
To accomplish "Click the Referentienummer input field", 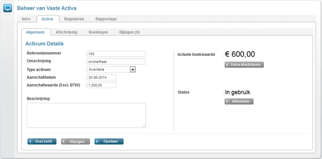I will (x=117, y=54).
